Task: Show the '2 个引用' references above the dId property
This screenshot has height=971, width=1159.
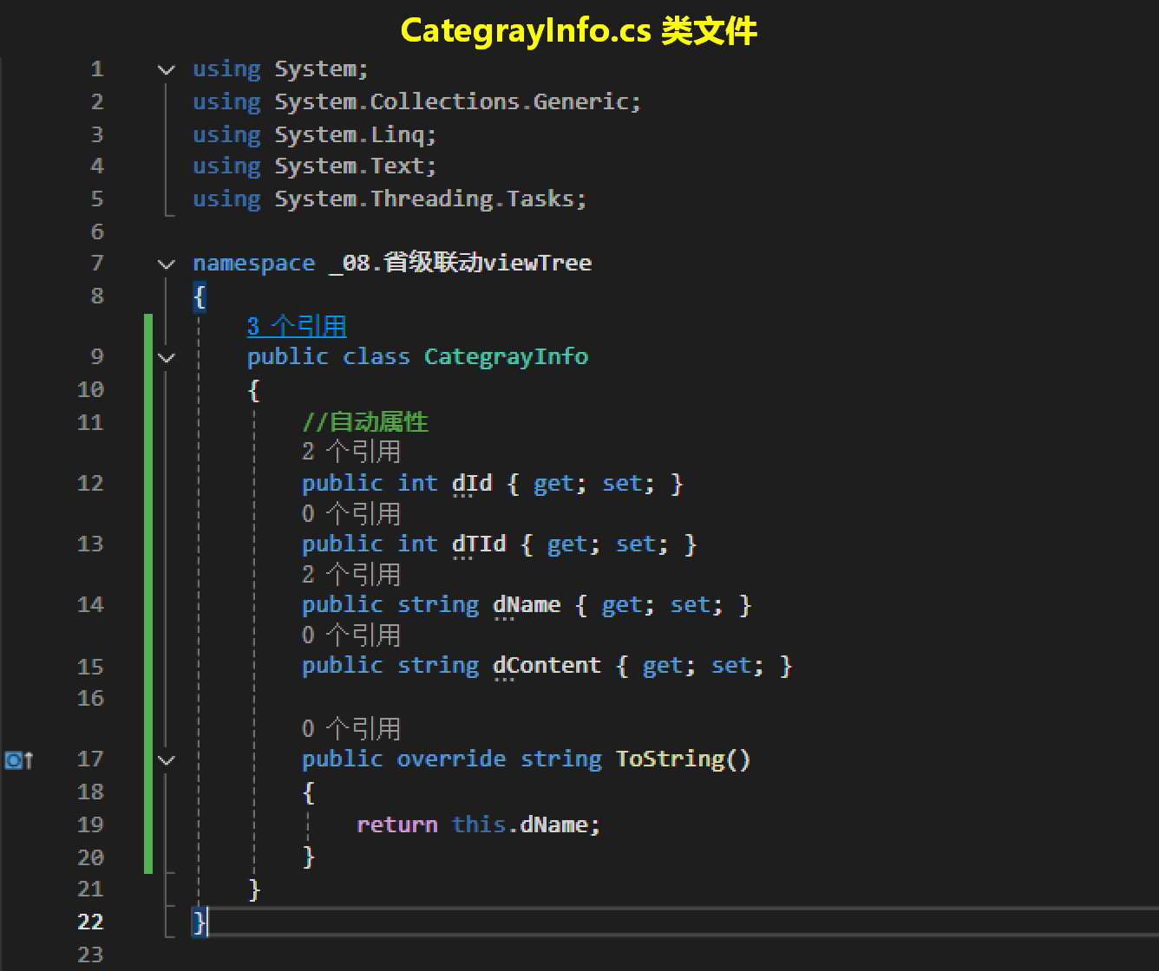Action: (x=350, y=452)
